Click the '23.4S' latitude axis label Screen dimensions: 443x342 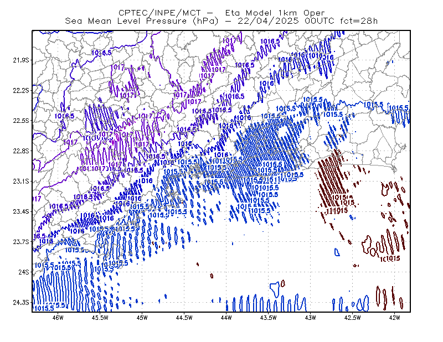coord(21,211)
